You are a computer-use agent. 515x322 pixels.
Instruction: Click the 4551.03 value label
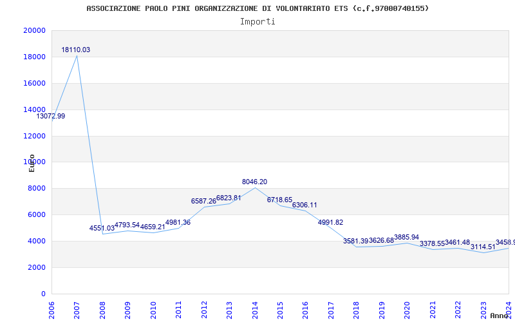click(x=102, y=228)
